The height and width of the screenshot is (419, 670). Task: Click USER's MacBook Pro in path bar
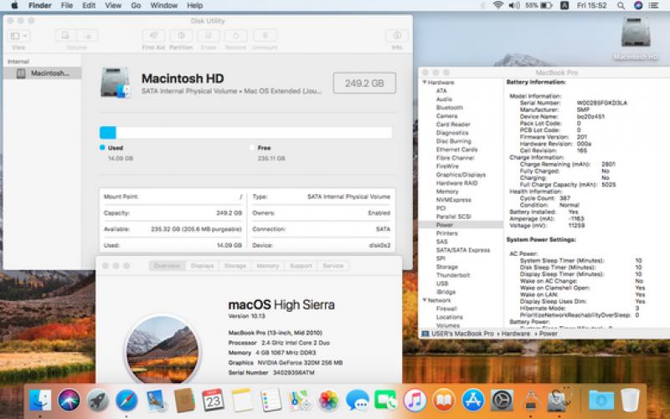point(462,334)
